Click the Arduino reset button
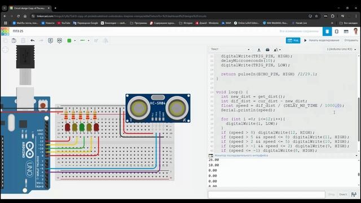361x203 pixels. tap(43, 105)
